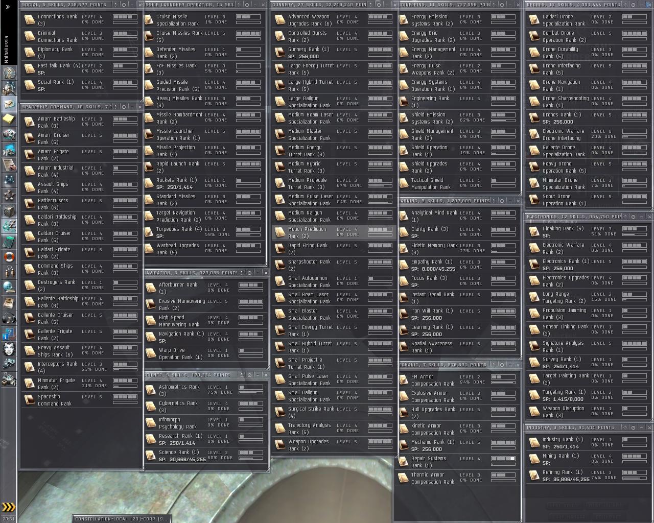
Task: Click the book icon in left sidebar
Action: [9, 302]
